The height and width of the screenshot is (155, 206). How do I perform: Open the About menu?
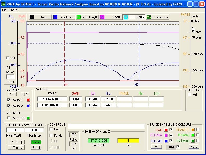[x=13, y=10]
